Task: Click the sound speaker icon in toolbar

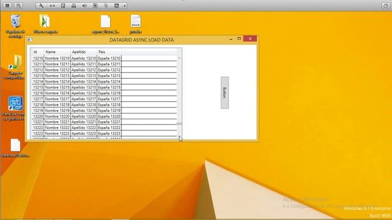Action: tap(85, 5)
